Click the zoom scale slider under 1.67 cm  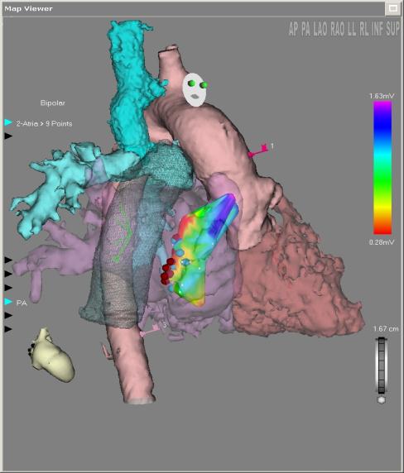(382, 365)
